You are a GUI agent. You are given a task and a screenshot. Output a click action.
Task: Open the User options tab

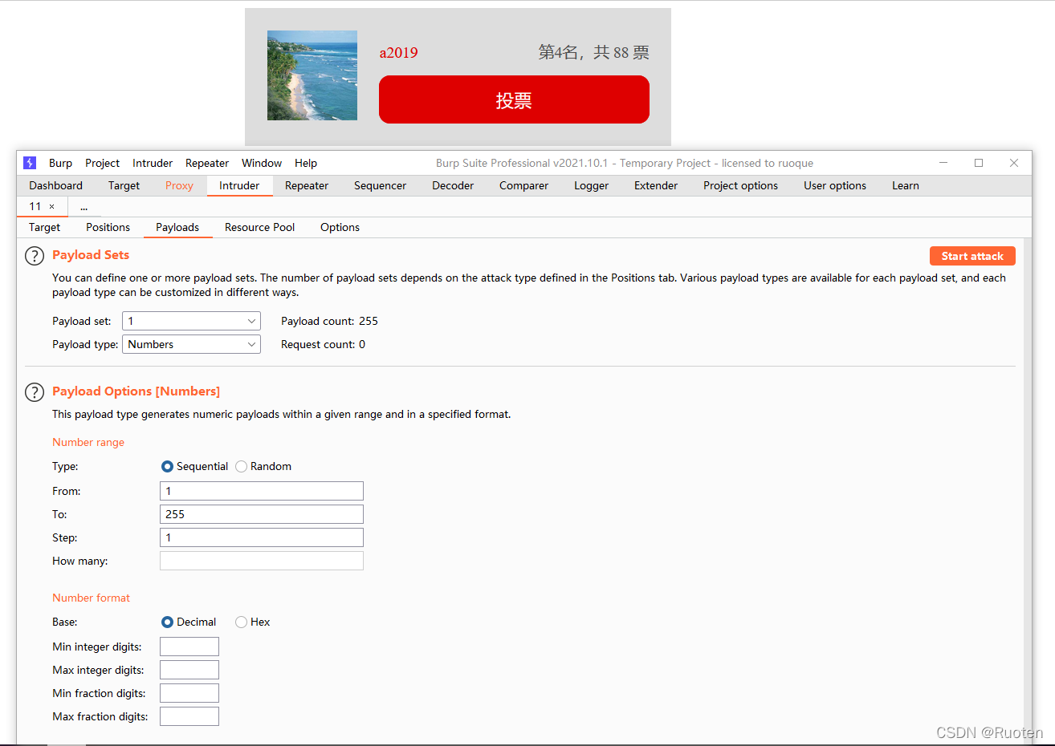835,185
